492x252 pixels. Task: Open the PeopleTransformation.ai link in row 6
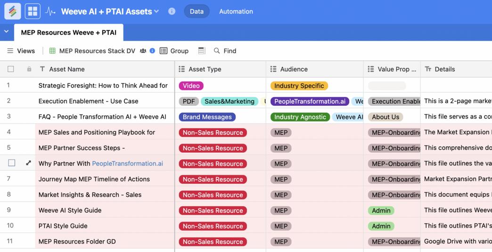click(x=127, y=163)
